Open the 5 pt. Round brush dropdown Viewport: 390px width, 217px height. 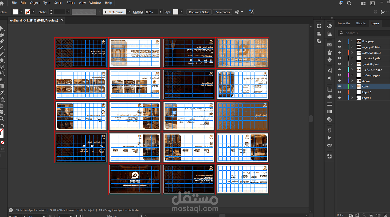[x=128, y=12]
